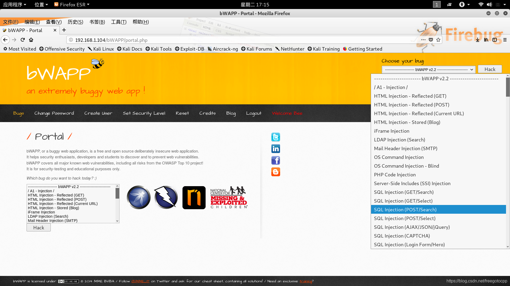The width and height of the screenshot is (510, 286).
Task: Open the Choose your bug dropdown
Action: pos(429,69)
